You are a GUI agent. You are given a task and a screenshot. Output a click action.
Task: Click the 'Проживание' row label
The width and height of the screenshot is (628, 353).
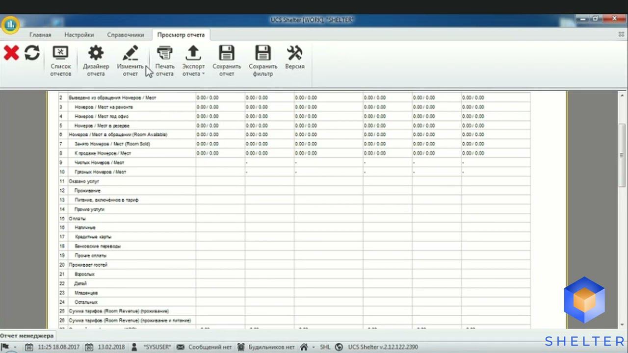pyautogui.click(x=87, y=191)
